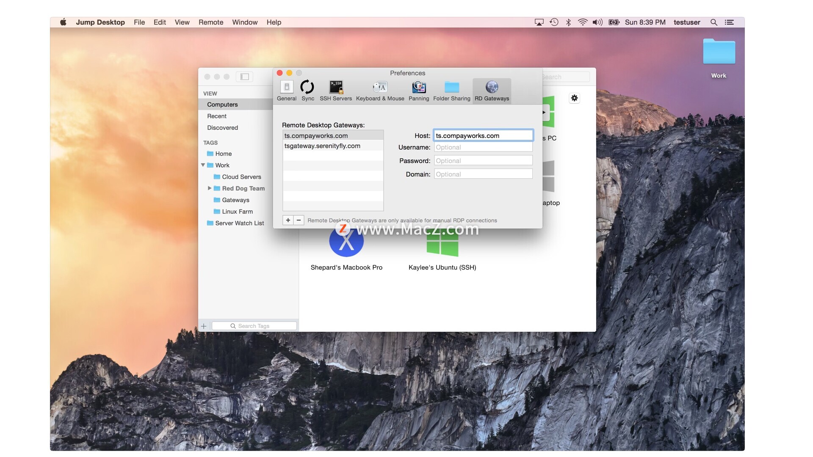
Task: Open the File menu
Action: 139,22
